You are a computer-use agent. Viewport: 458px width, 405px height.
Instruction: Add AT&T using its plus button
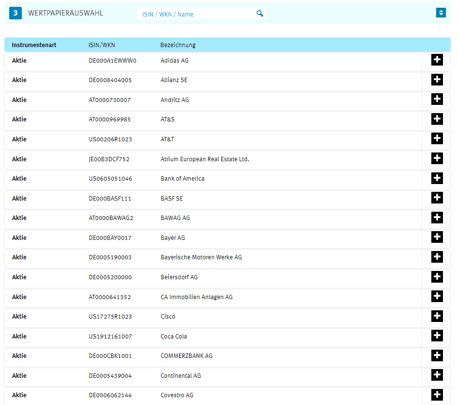point(437,138)
